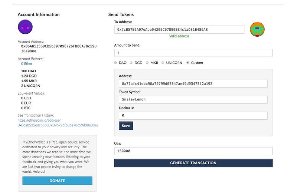Click the Donate button
The height and width of the screenshot is (195, 297).
click(x=58, y=181)
